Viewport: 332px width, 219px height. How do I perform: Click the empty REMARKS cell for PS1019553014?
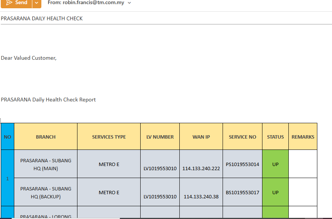pos(303,164)
